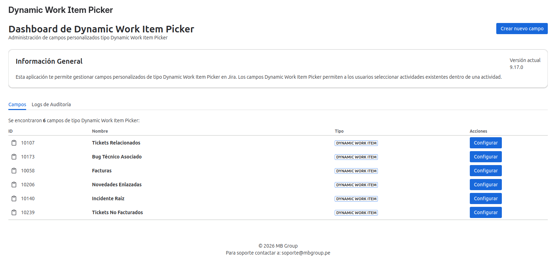Click the Dynamic Work Item badge for Facturas
Screen dimensions: 560x265
click(x=356, y=171)
